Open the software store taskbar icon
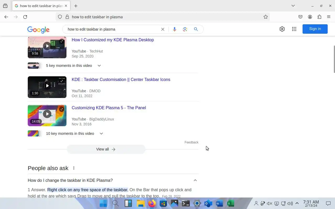The width and height of the screenshot is (335, 209). point(163,203)
